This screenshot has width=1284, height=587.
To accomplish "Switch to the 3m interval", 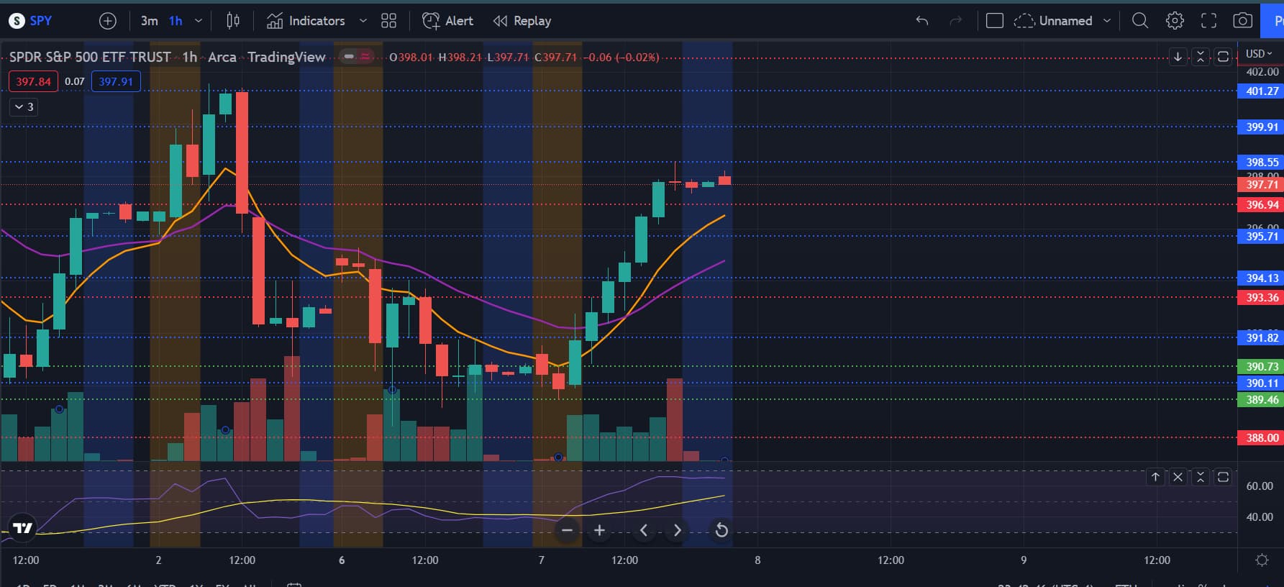I will tap(149, 21).
